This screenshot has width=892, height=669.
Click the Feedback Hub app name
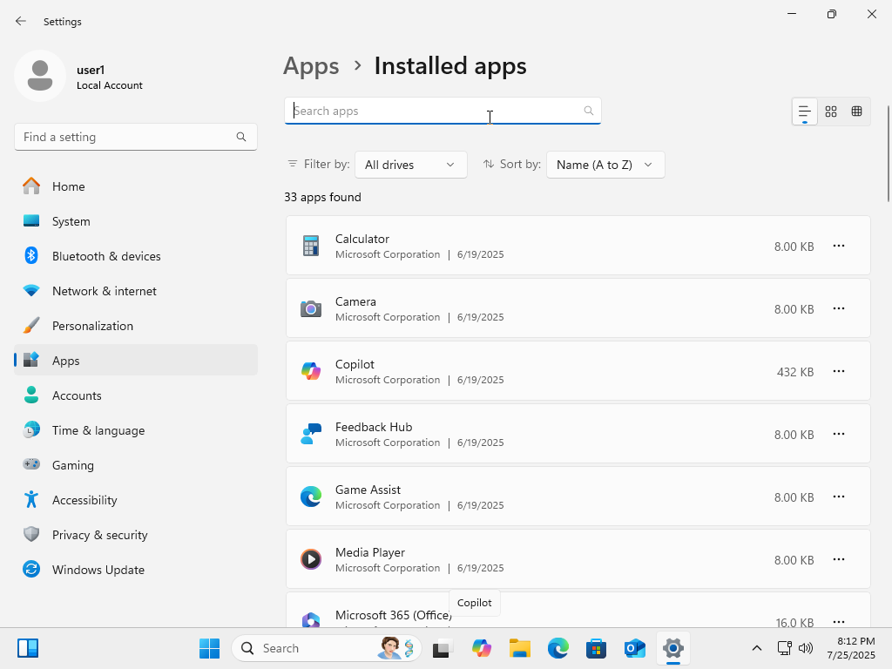374,427
